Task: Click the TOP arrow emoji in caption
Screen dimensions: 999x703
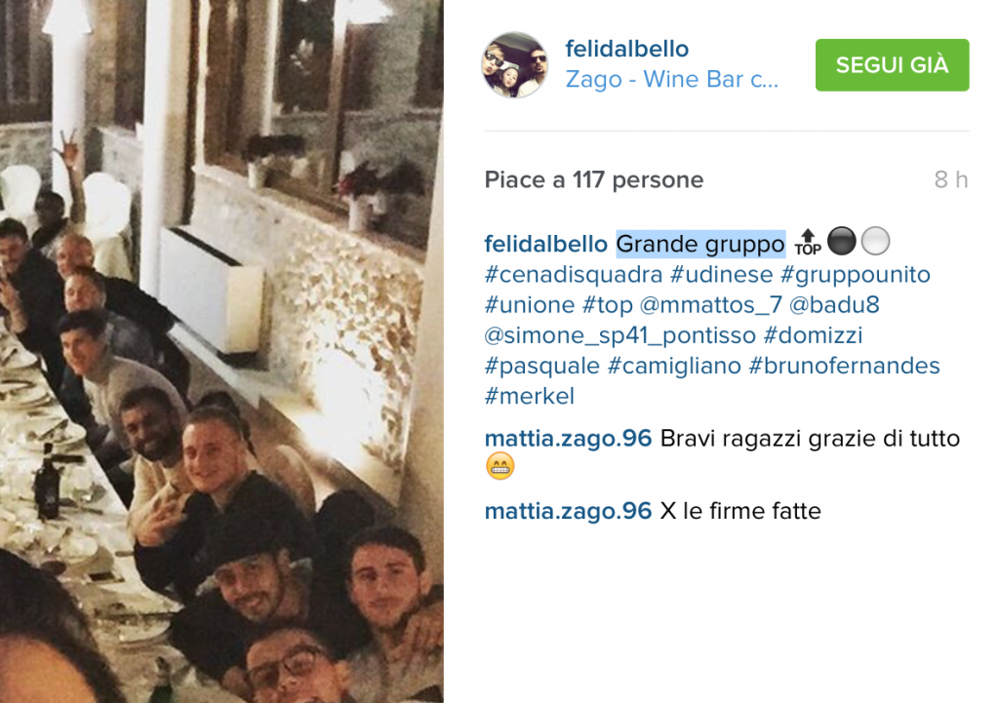Action: pos(807,243)
